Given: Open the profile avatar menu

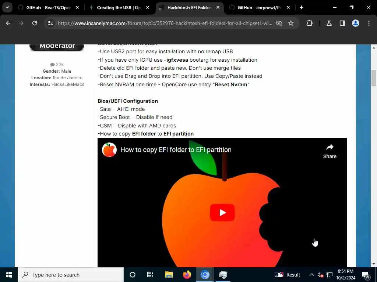Looking at the screenshot, I should coord(356,23).
